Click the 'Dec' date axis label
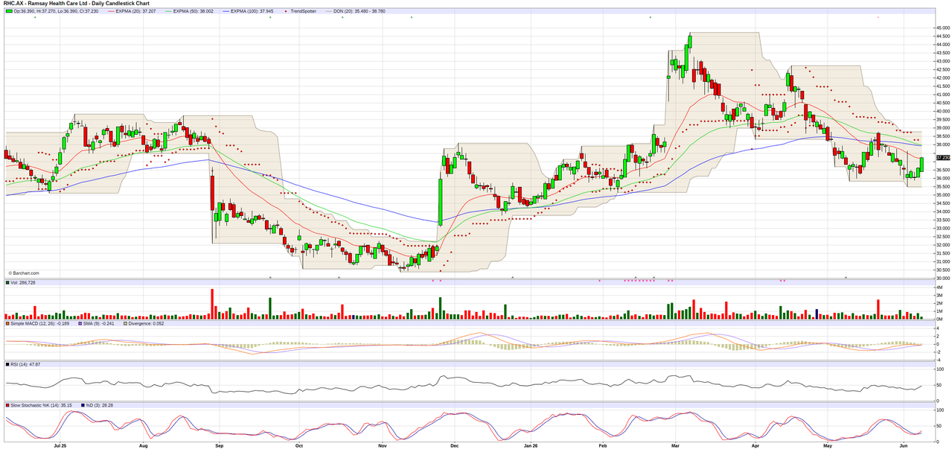The image size is (952, 458). pos(455,446)
